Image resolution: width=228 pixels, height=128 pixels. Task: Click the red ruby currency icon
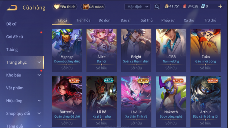click(185, 6)
